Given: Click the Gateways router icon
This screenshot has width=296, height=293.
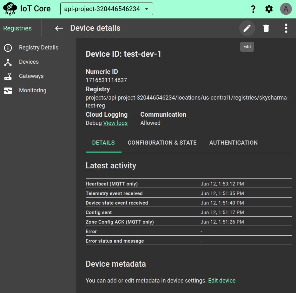Looking at the screenshot, I should point(8,76).
